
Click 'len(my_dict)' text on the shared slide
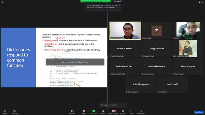(50, 41)
